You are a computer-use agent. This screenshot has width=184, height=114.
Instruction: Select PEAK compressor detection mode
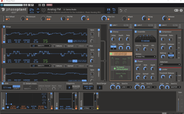pos(171,55)
